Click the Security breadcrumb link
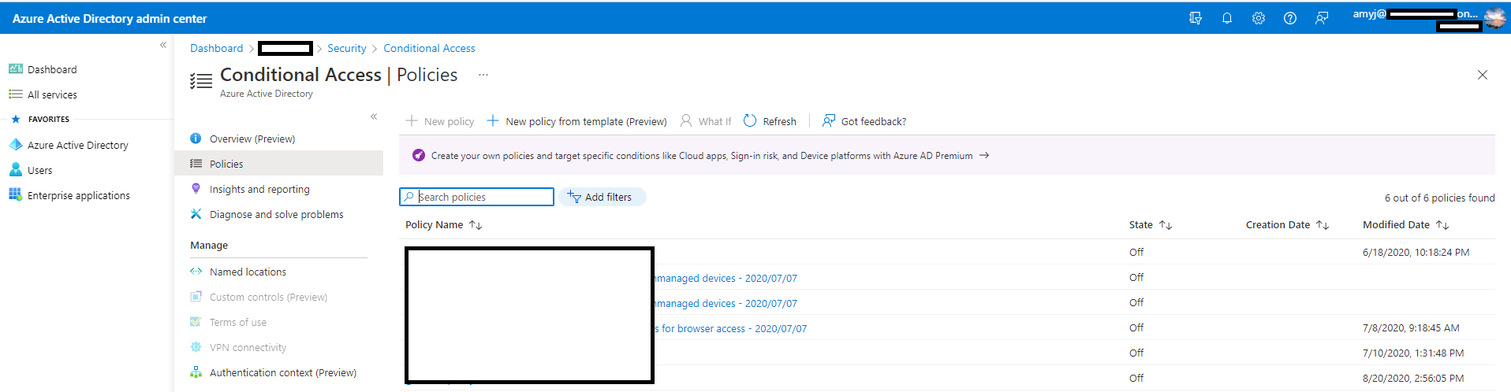Image resolution: width=1511 pixels, height=392 pixels. pyautogui.click(x=347, y=48)
